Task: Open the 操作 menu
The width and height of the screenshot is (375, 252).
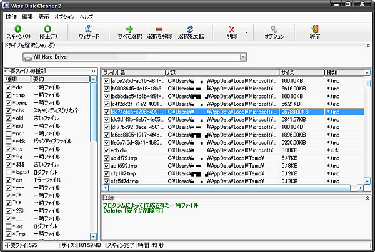Action: click(11, 16)
